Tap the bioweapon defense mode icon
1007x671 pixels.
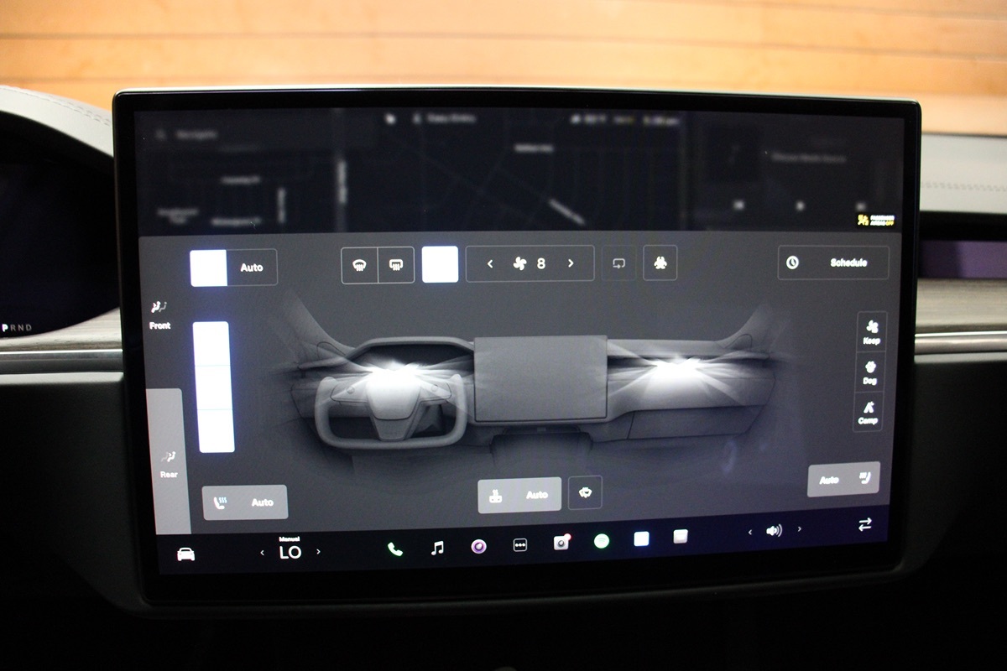[x=660, y=263]
